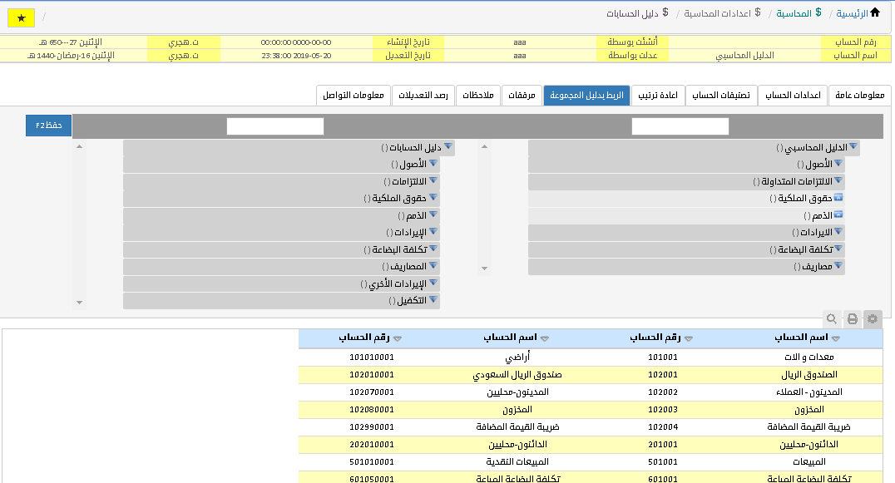
Task: Go to the تصنيفات الحساب tab
Action: [721, 96]
